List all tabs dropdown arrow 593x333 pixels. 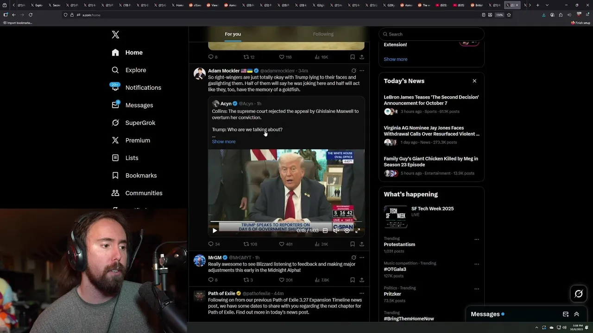547,5
